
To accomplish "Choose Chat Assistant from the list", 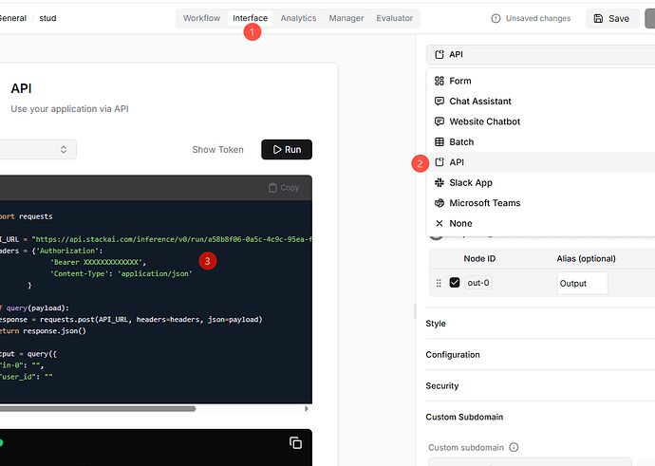I will [540, 101].
